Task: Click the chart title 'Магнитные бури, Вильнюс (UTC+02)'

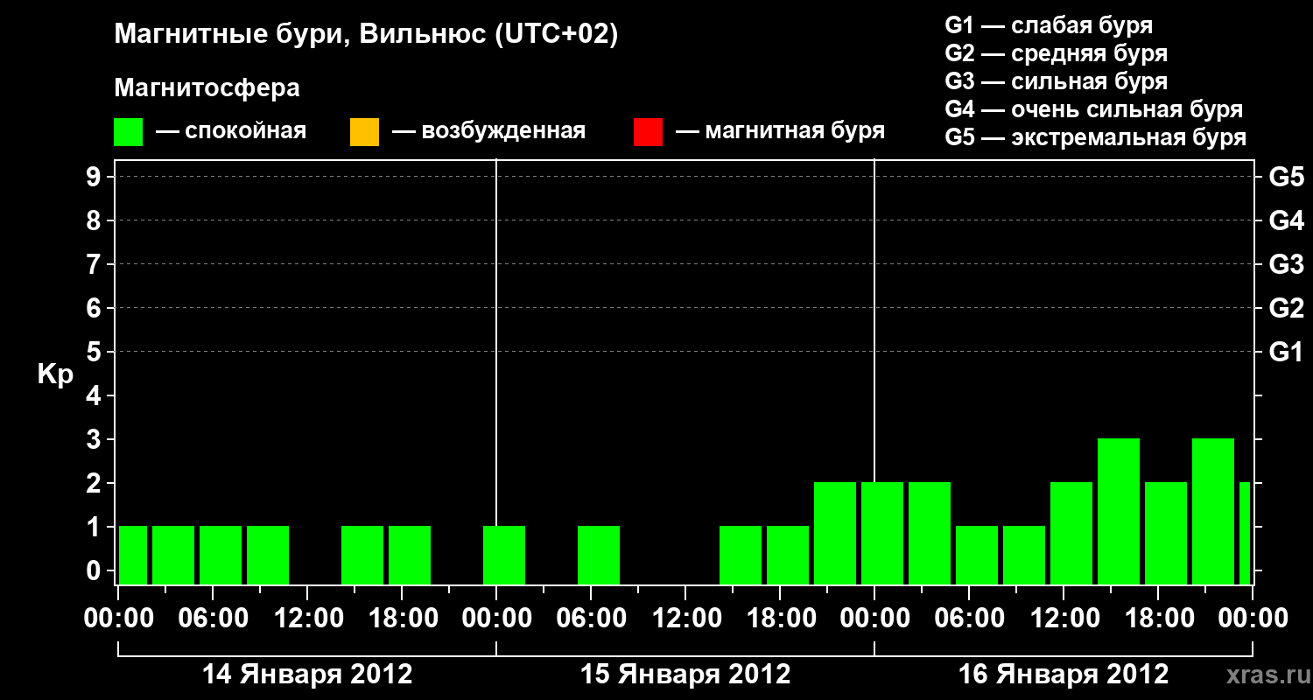Action: (x=366, y=35)
